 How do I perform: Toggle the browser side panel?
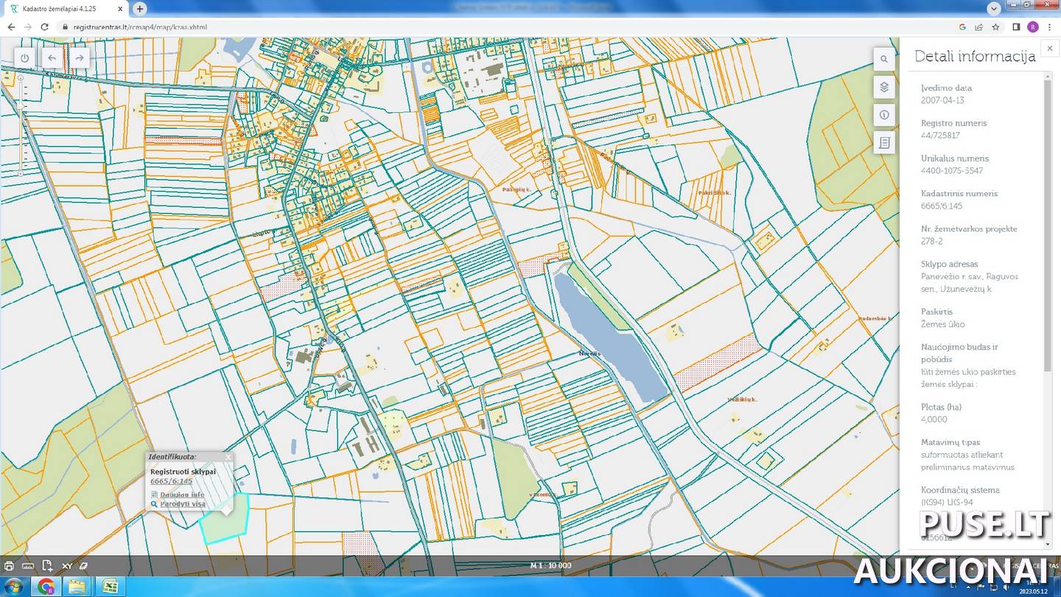1016,27
